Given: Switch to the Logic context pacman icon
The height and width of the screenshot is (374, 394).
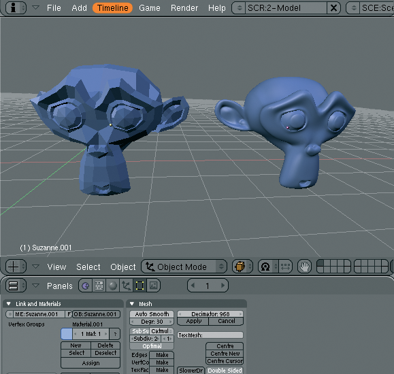Looking at the screenshot, I should tap(86, 286).
